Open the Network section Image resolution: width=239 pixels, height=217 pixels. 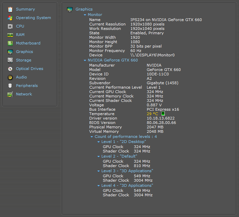pos(24,94)
